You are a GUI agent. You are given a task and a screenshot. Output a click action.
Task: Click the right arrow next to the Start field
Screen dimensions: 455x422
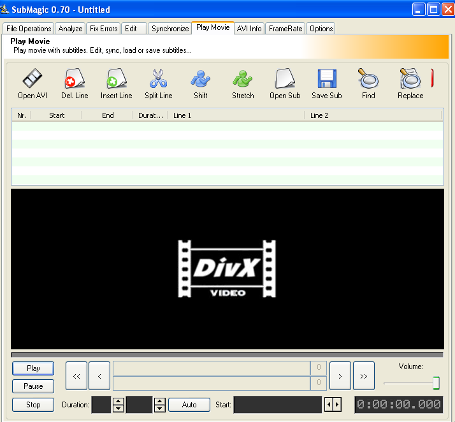point(337,405)
